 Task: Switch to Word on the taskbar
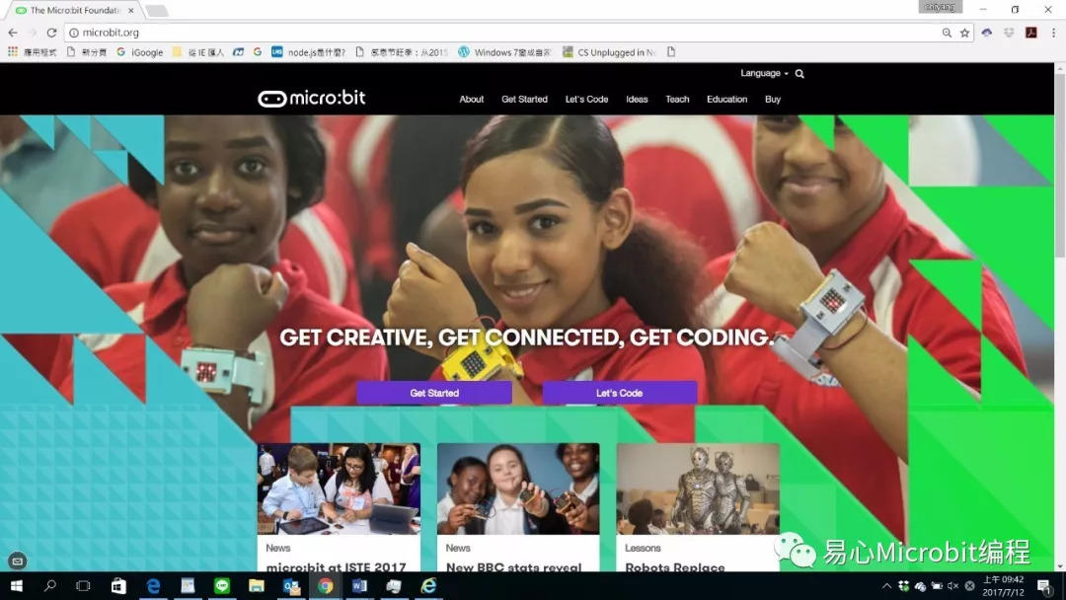[359, 586]
